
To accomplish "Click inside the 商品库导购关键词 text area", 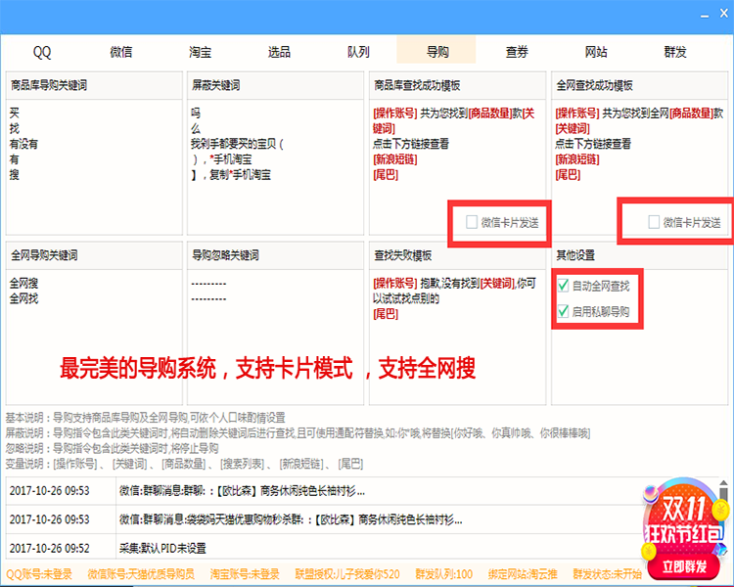I will click(x=94, y=167).
